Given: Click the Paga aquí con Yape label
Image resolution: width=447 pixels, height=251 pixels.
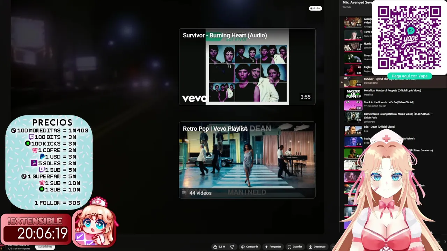Looking at the screenshot, I should coord(409,76).
